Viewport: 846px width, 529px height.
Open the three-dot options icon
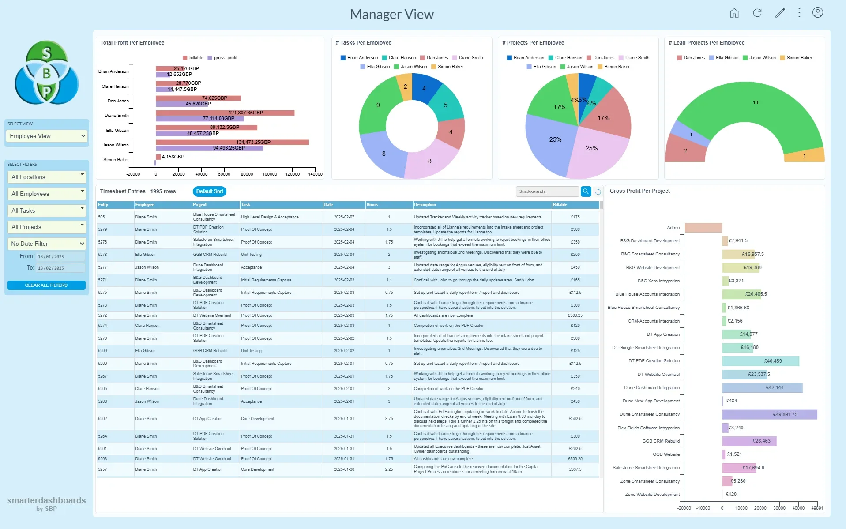(799, 13)
